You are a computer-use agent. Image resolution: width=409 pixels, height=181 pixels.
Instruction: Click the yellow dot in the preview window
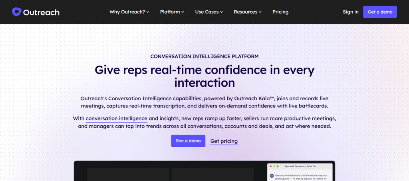pos(274,166)
